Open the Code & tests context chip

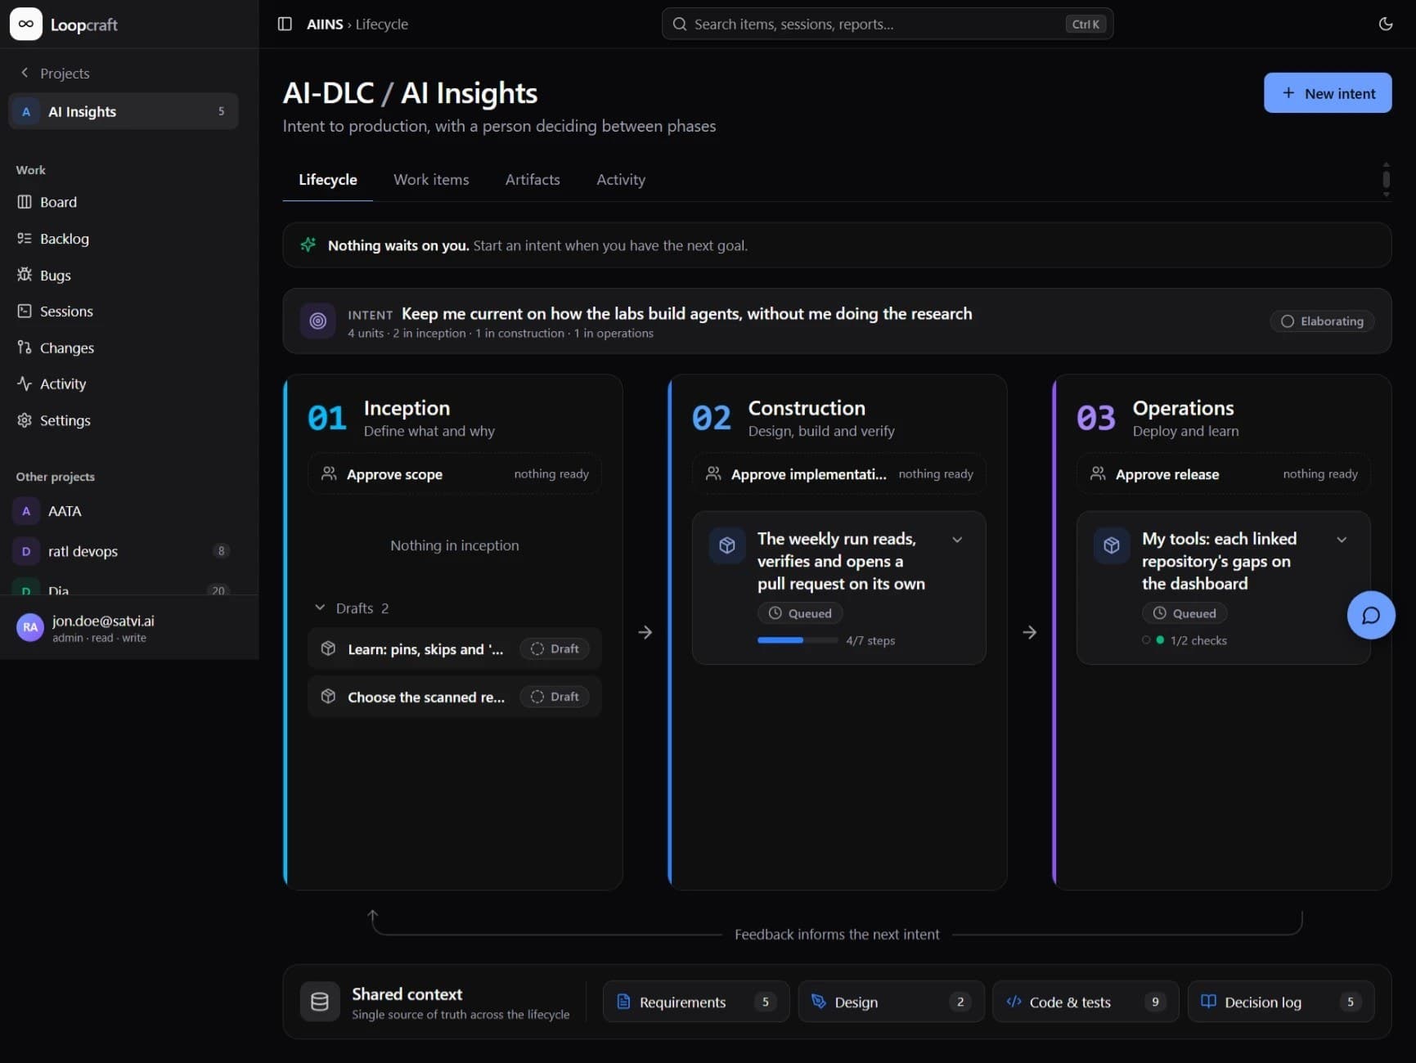1086,1002
